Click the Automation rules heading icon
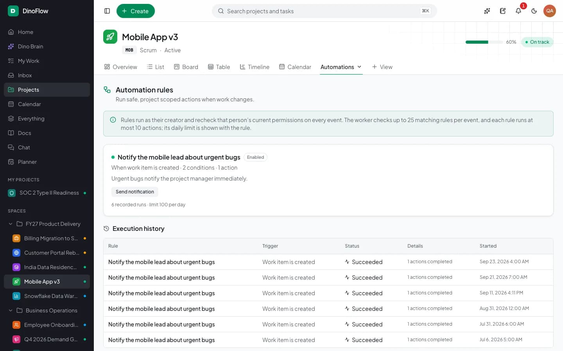563x351 pixels. click(107, 90)
